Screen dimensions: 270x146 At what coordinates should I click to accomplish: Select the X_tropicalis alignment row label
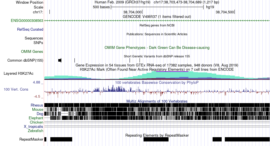tap(34, 127)
